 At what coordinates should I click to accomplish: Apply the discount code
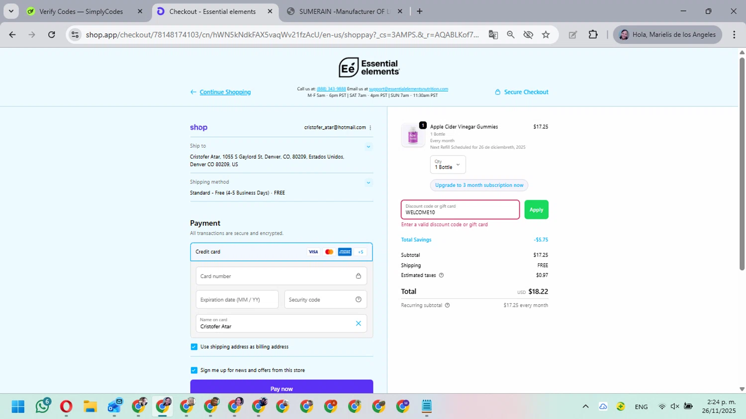[x=536, y=210]
